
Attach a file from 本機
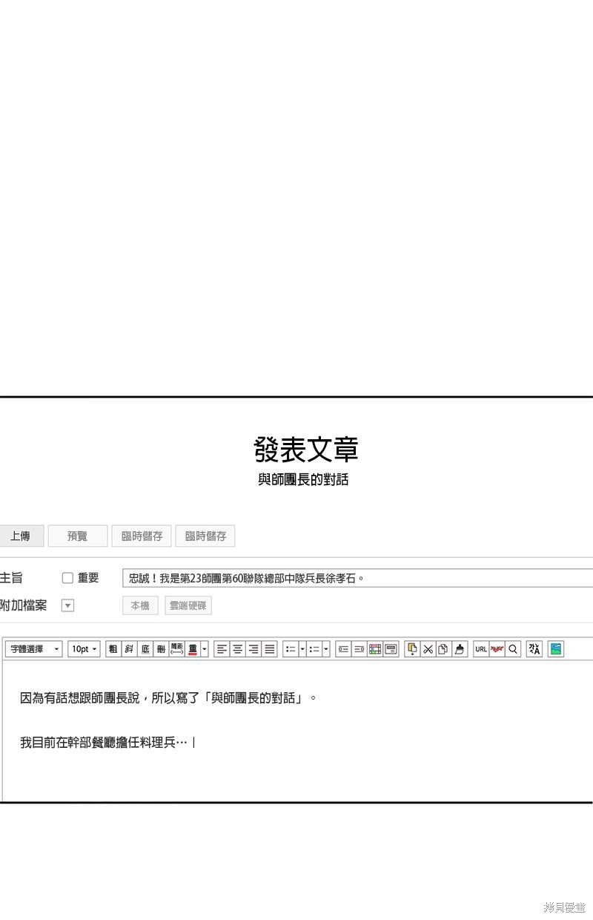coord(140,605)
